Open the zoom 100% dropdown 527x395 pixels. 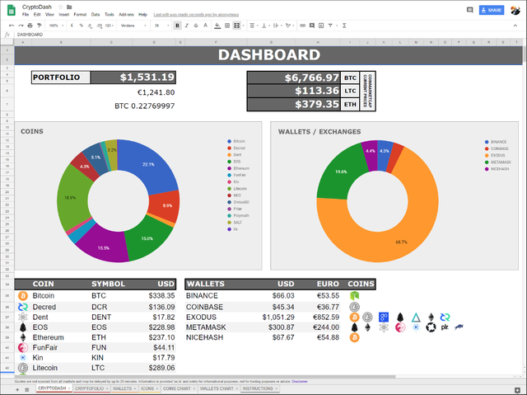tap(56, 26)
